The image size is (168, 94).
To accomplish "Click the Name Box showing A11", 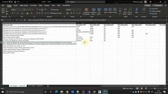I will (x=6, y=20).
